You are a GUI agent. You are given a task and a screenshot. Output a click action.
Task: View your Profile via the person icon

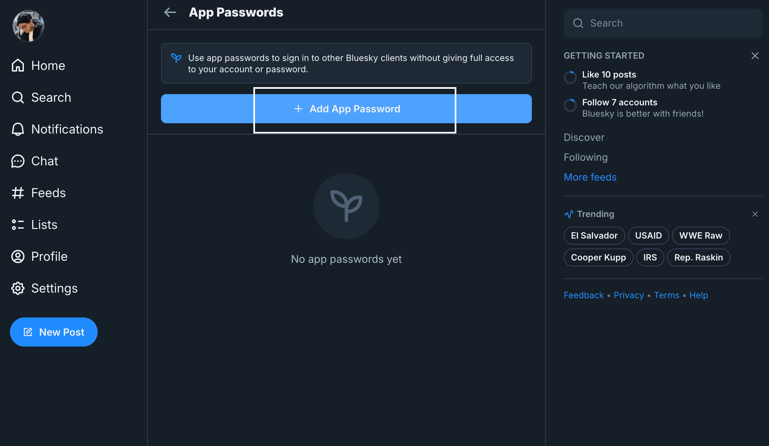click(x=18, y=256)
